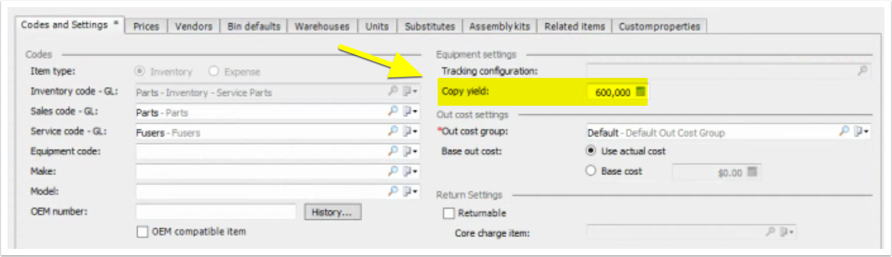The width and height of the screenshot is (892, 257).
Task: Open the Assembly kits tab
Action: click(x=499, y=26)
